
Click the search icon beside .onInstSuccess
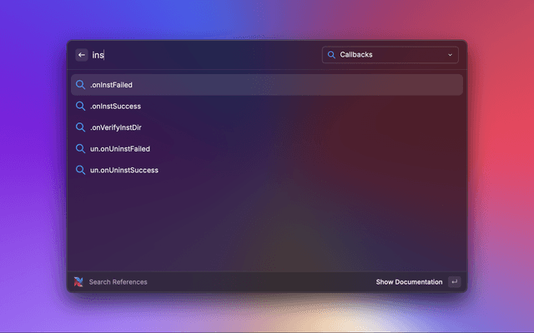81,107
